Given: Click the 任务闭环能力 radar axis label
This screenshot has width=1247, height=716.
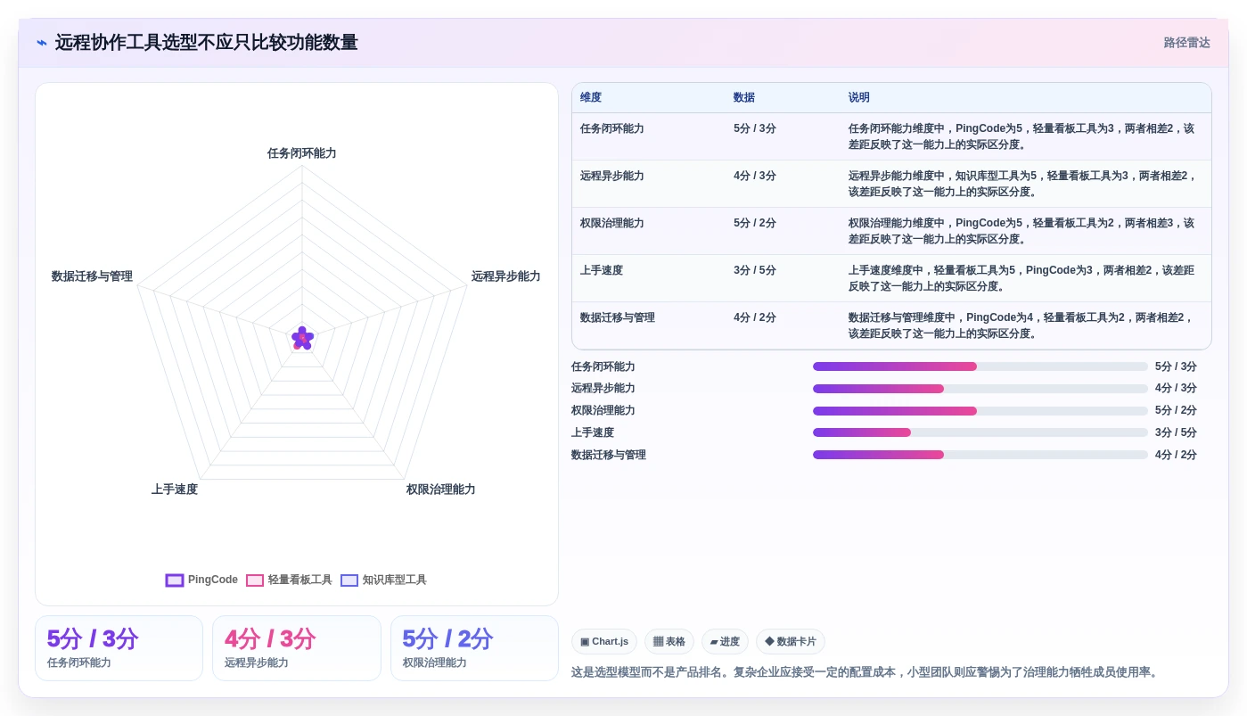Looking at the screenshot, I should tap(302, 153).
